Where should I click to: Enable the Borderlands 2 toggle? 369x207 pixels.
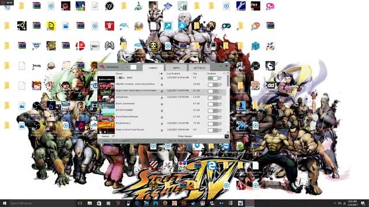pos(213,124)
